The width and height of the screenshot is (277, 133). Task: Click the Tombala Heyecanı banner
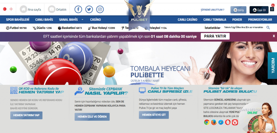[x=138, y=63]
